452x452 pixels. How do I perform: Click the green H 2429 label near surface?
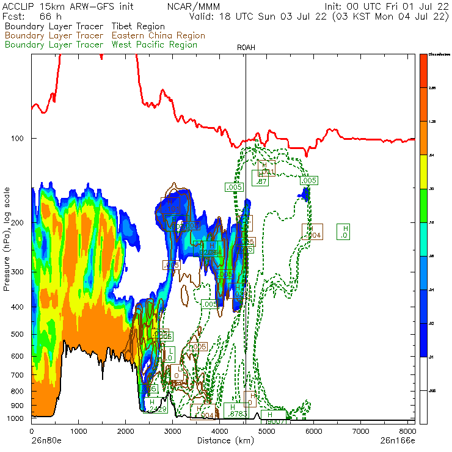[x=155, y=405]
